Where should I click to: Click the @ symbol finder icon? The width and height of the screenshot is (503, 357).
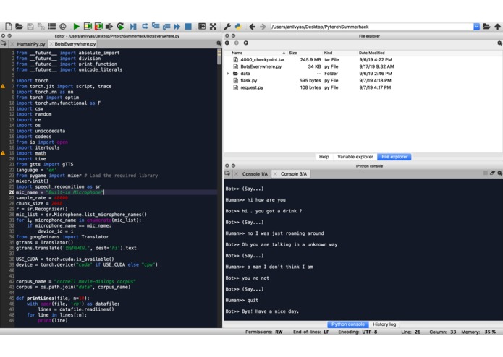click(63, 27)
